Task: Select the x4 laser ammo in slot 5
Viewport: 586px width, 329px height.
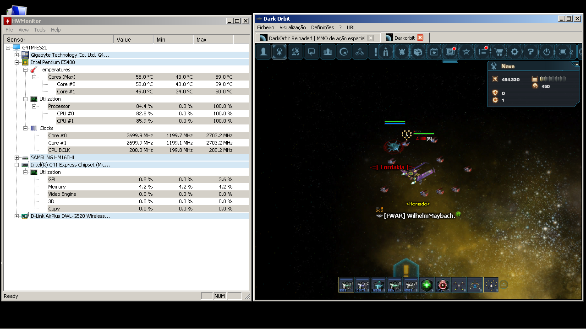Action: click(x=411, y=285)
